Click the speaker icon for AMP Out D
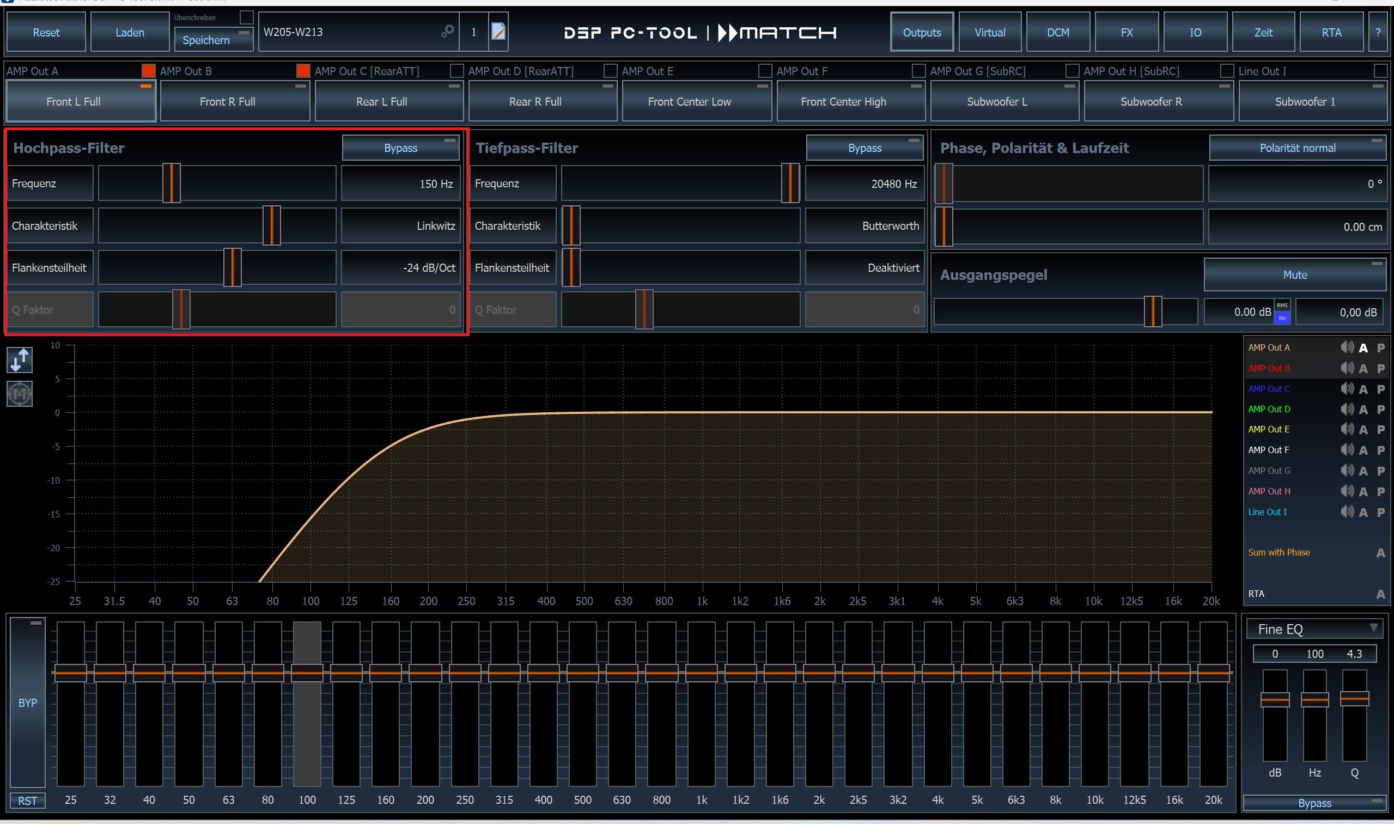1394x824 pixels. 1347,409
